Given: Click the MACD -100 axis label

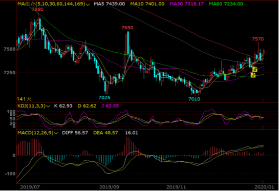Looking at the screenshot, I should [x=10, y=174].
